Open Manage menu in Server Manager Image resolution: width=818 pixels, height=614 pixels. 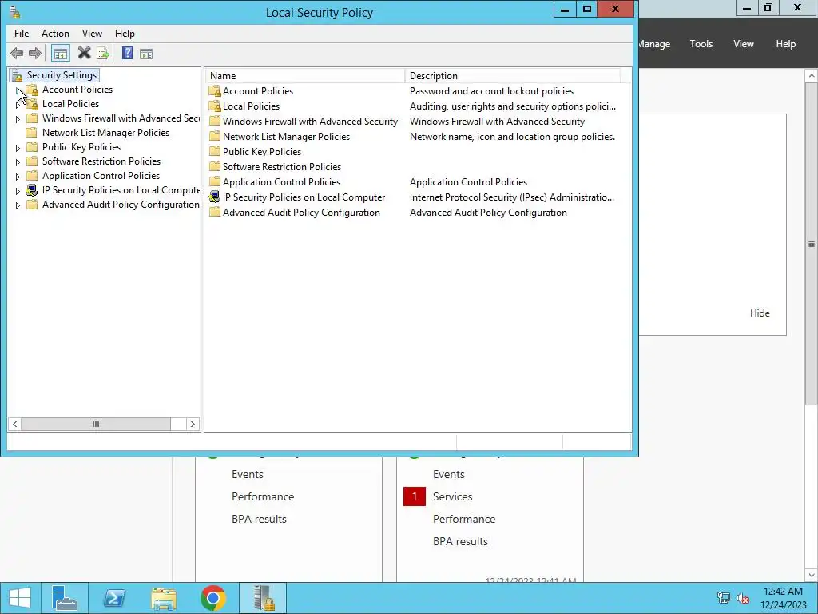point(654,44)
